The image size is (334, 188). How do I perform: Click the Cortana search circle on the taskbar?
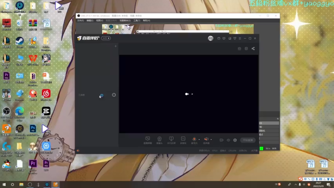(x=13, y=184)
